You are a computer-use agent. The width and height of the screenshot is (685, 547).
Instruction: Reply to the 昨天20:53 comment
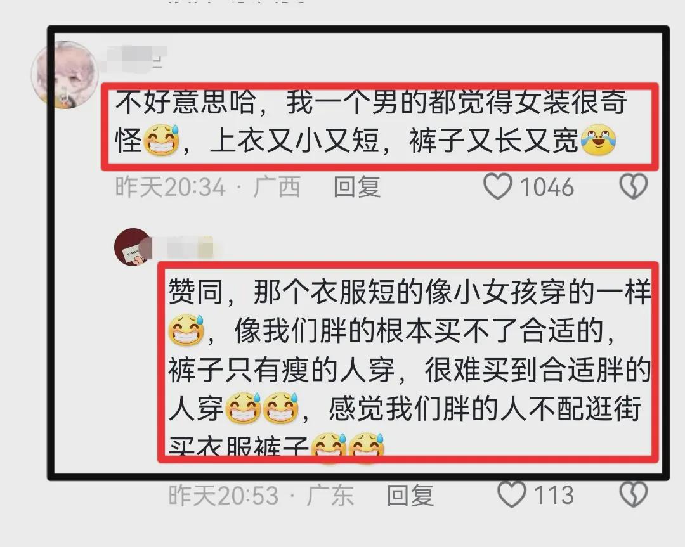(x=410, y=495)
